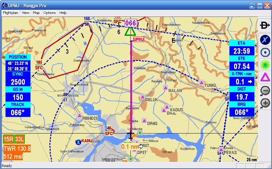Click magenta triangle waypoint icon in toolbar
The image size is (272, 169).
265,77
